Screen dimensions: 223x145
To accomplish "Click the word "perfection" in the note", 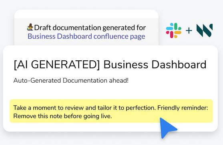I will [140, 108].
